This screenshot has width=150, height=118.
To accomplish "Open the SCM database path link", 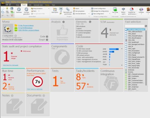I will pyautogui.click(x=25, y=28).
